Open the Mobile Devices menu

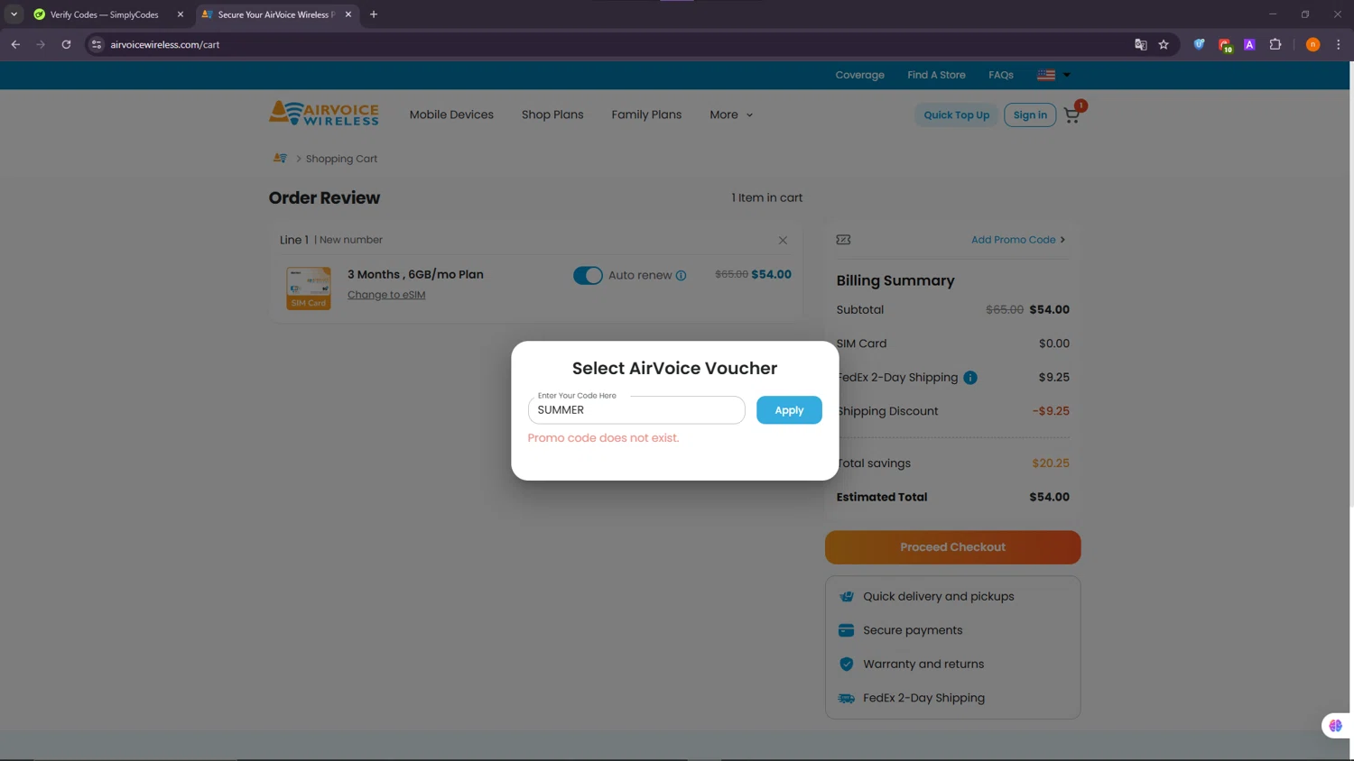(451, 115)
